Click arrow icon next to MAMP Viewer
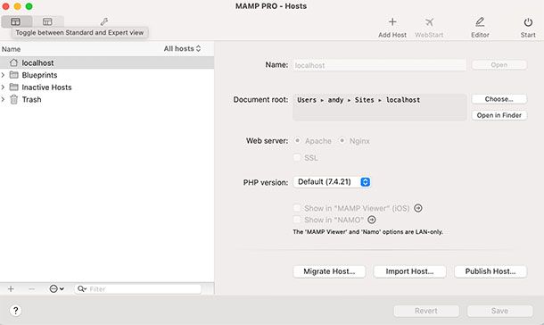Image resolution: width=544 pixels, height=325 pixels. click(418, 208)
